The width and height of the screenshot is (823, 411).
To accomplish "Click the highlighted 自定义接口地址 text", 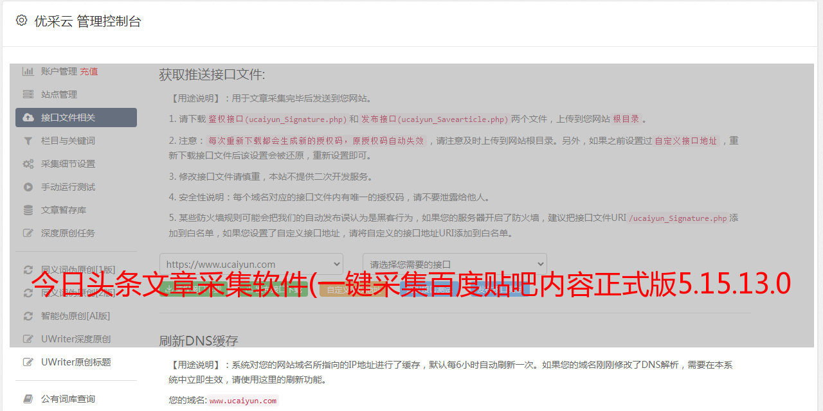I will click(x=686, y=141).
